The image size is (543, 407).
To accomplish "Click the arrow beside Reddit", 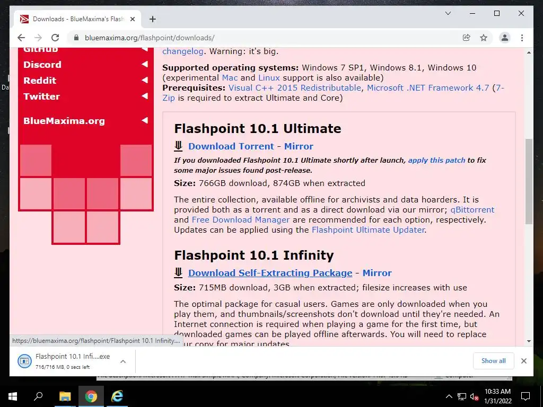I will click(x=145, y=80).
